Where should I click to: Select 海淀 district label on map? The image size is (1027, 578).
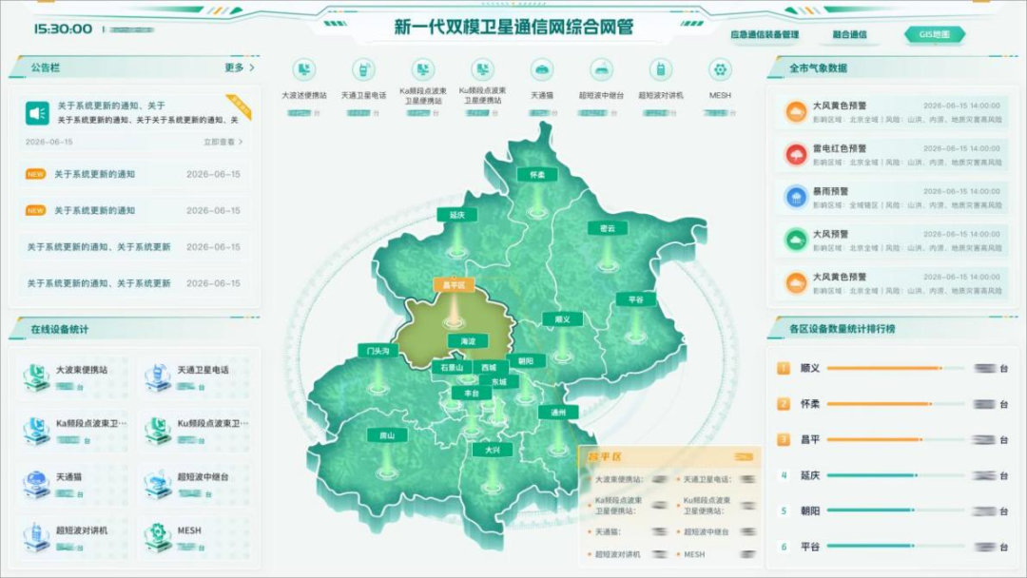(468, 341)
